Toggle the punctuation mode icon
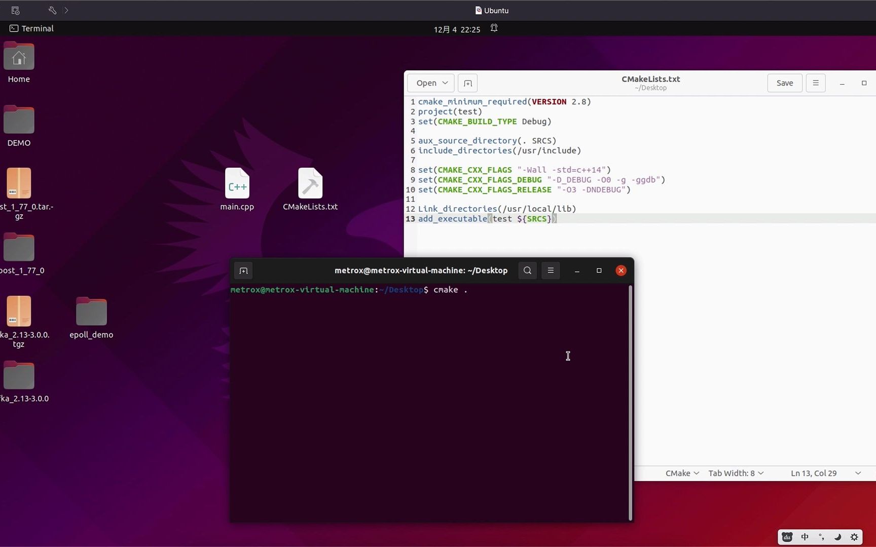This screenshot has height=547, width=876. [x=821, y=537]
